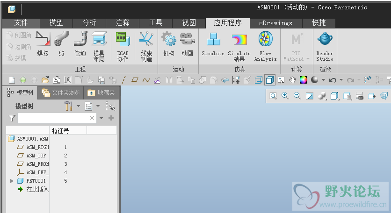The height and width of the screenshot is (213, 391).
Task: Select ASM_TOP datum plane in tree
Action: coord(36,156)
